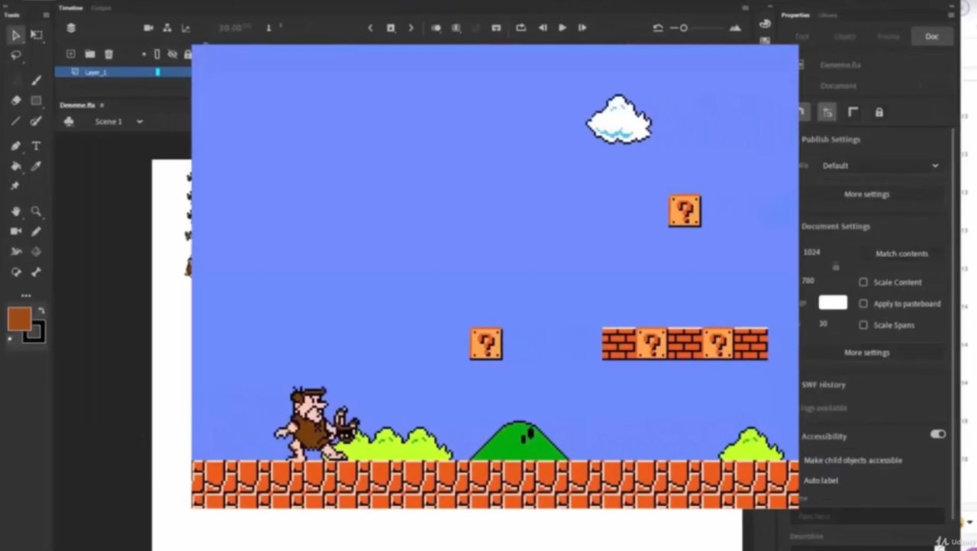977x551 pixels.
Task: Toggle layer parenting view icon
Action: tap(167, 28)
